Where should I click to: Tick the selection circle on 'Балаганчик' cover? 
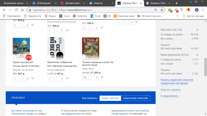pyautogui.click(x=49, y=57)
